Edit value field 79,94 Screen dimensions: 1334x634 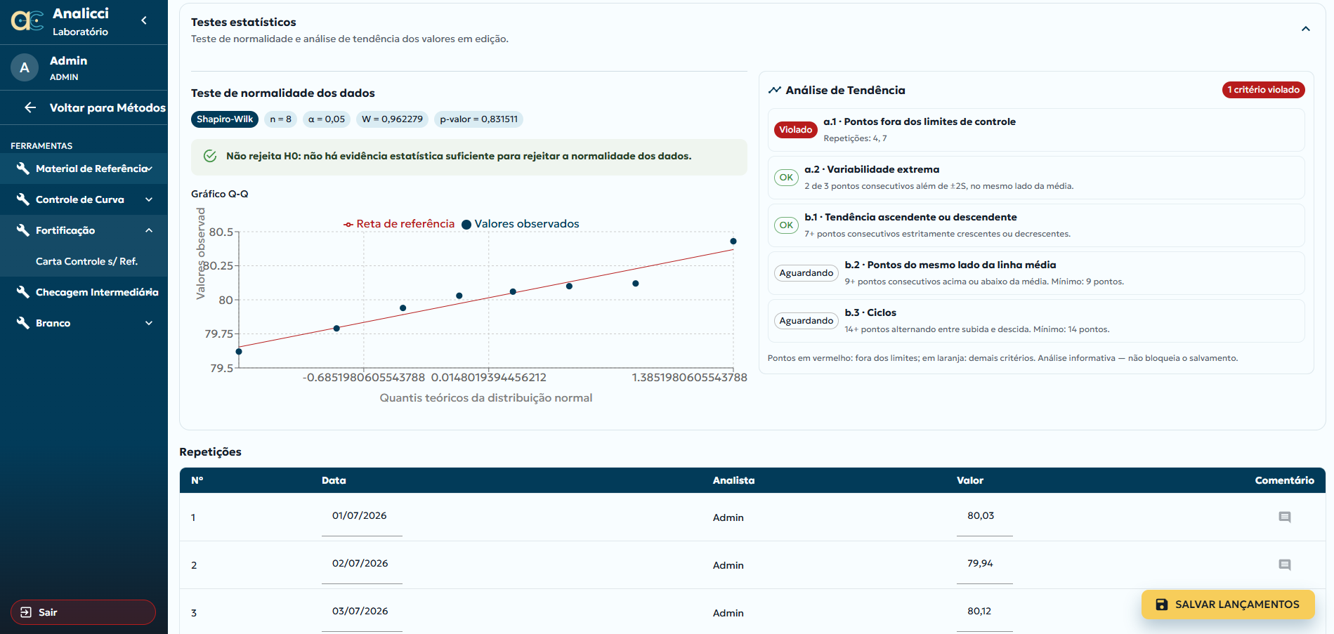coord(984,564)
